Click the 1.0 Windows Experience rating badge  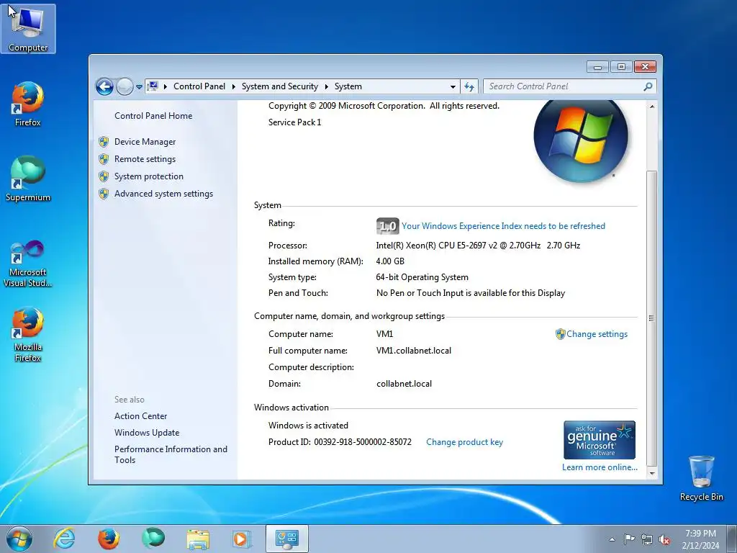click(388, 226)
